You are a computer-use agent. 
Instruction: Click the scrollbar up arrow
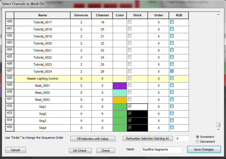[x=218, y=14]
